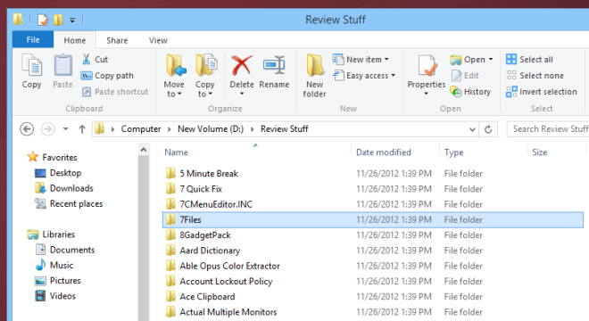Click the quick access Properties icon in title bar

(x=43, y=20)
